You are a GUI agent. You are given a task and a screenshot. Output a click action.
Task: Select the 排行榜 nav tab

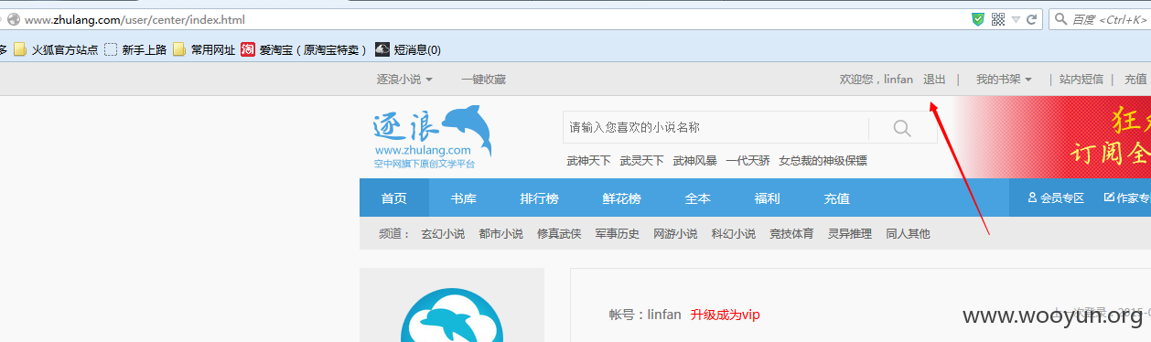pos(539,198)
